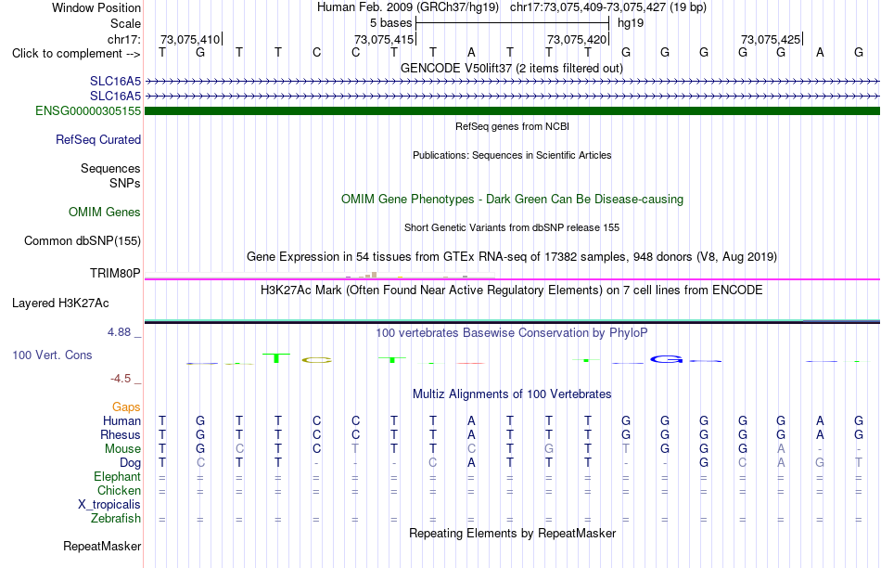Click the -4.5 lower conservation value

121,379
